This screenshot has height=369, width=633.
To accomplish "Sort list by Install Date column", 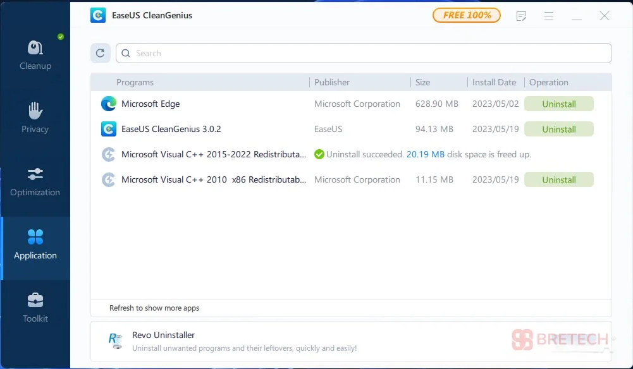I will [494, 82].
